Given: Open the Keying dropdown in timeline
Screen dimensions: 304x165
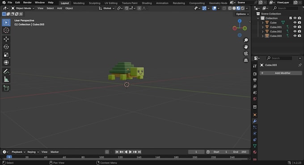Looking at the screenshot, I should pyautogui.click(x=33, y=152).
